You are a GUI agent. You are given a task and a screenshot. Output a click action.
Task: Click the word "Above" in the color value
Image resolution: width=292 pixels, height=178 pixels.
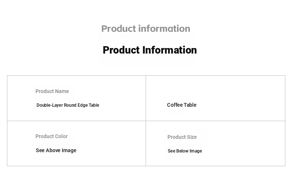tap(53, 150)
